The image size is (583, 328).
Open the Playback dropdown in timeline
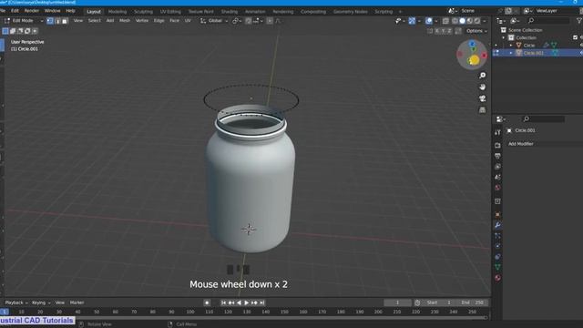coord(16,302)
